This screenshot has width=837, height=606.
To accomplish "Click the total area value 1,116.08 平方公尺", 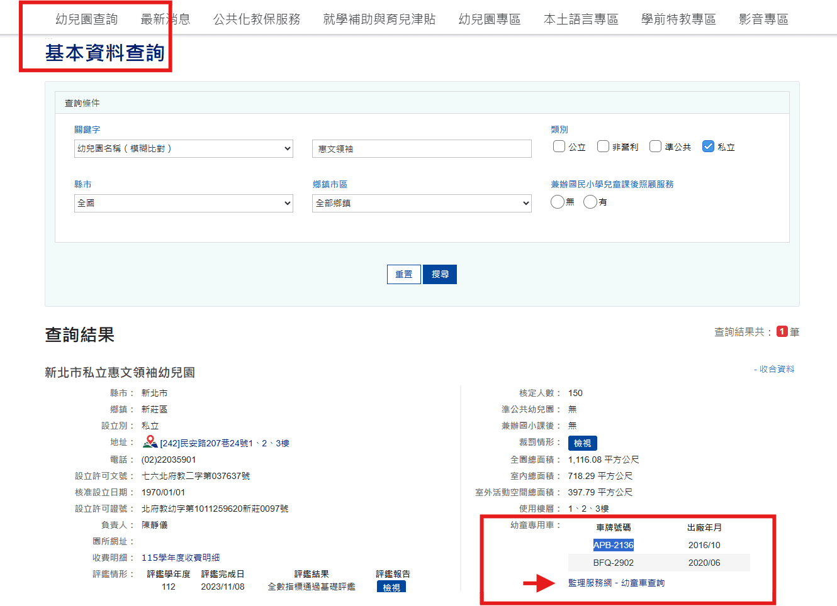I will tap(604, 460).
